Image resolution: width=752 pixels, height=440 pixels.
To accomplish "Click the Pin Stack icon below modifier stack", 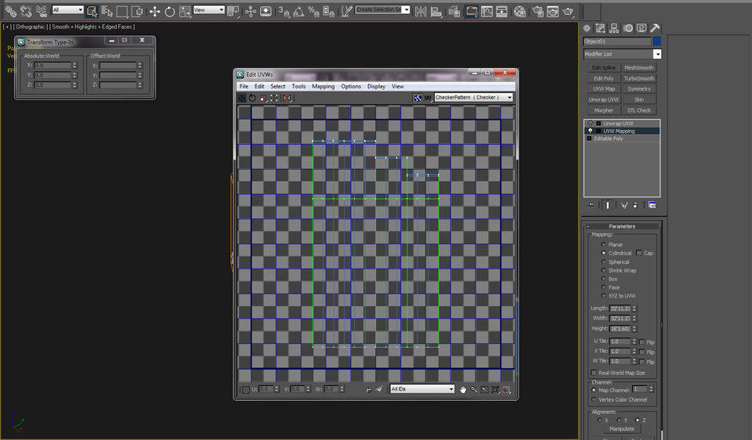I will (x=591, y=205).
